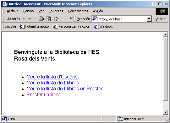Go back with the Atrás arrow button

(13, 19)
